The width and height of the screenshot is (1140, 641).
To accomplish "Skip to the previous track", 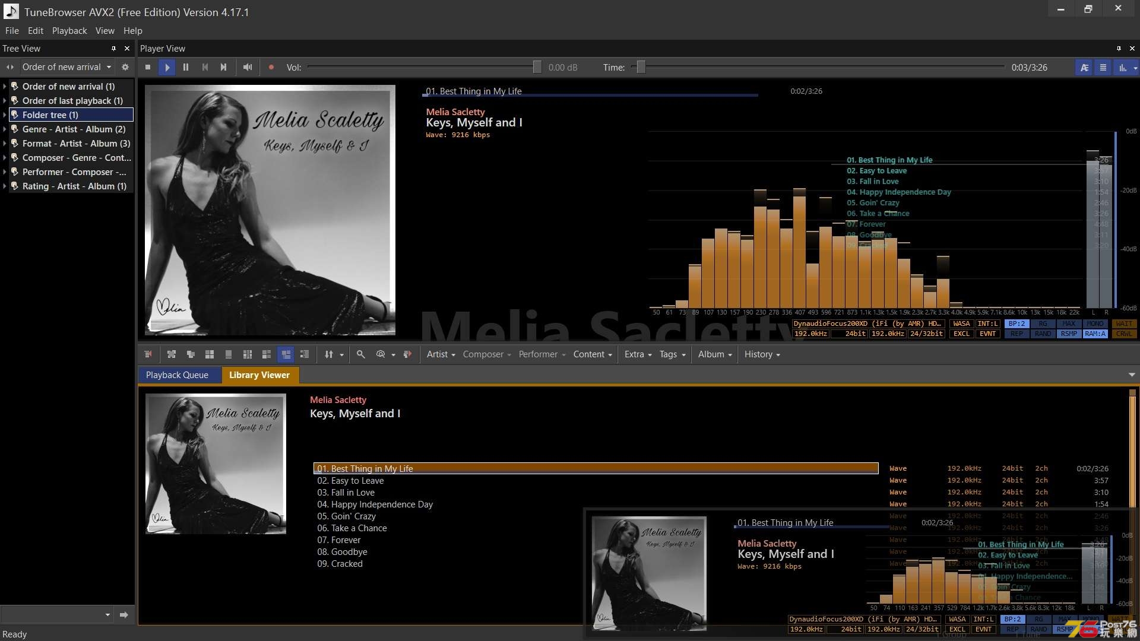I will tap(205, 67).
